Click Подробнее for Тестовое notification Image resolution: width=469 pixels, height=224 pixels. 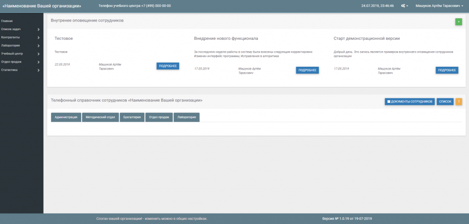(168, 66)
